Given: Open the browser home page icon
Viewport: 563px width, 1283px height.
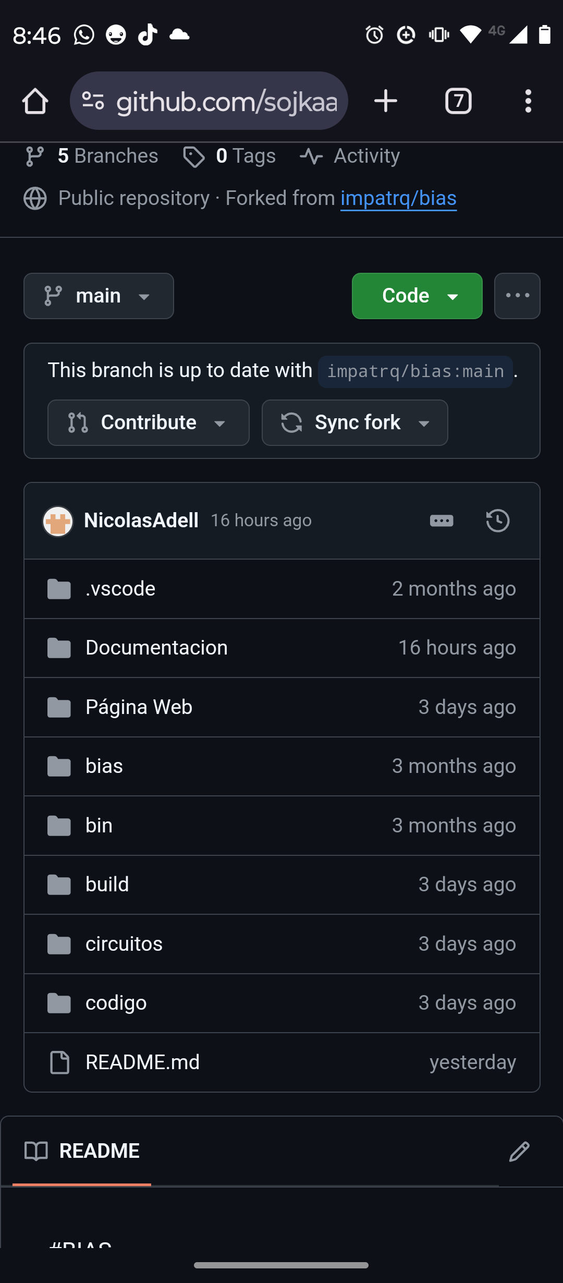Looking at the screenshot, I should [x=35, y=101].
